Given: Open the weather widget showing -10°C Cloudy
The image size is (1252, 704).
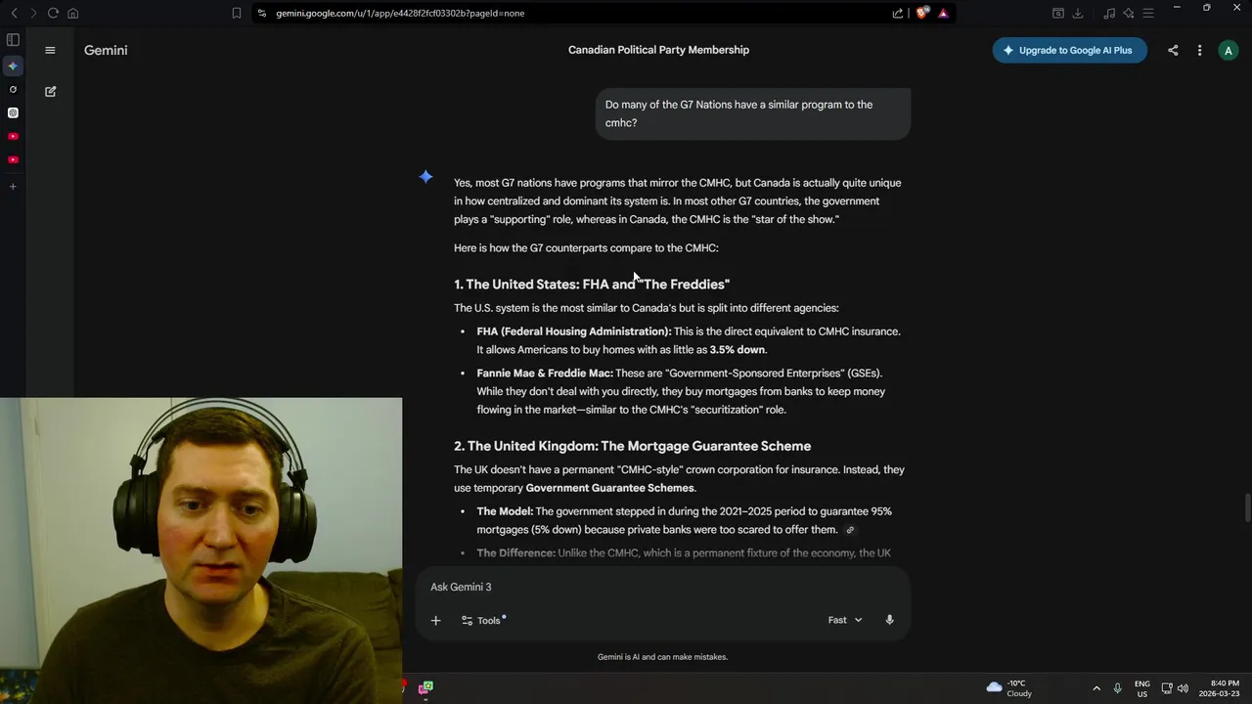Looking at the screenshot, I should [1009, 688].
